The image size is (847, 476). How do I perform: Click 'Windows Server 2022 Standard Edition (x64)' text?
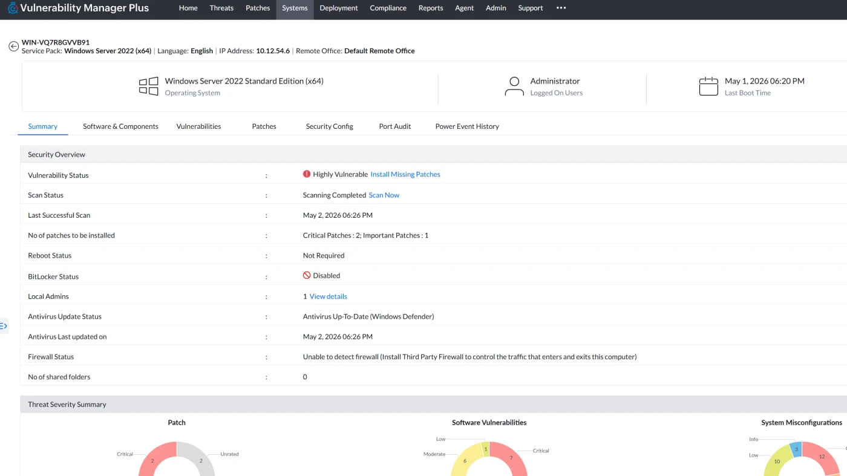[244, 81]
